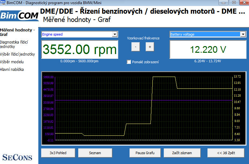249x164 pixels.
Task: Click the 12.220 V value display
Action: tap(208, 49)
